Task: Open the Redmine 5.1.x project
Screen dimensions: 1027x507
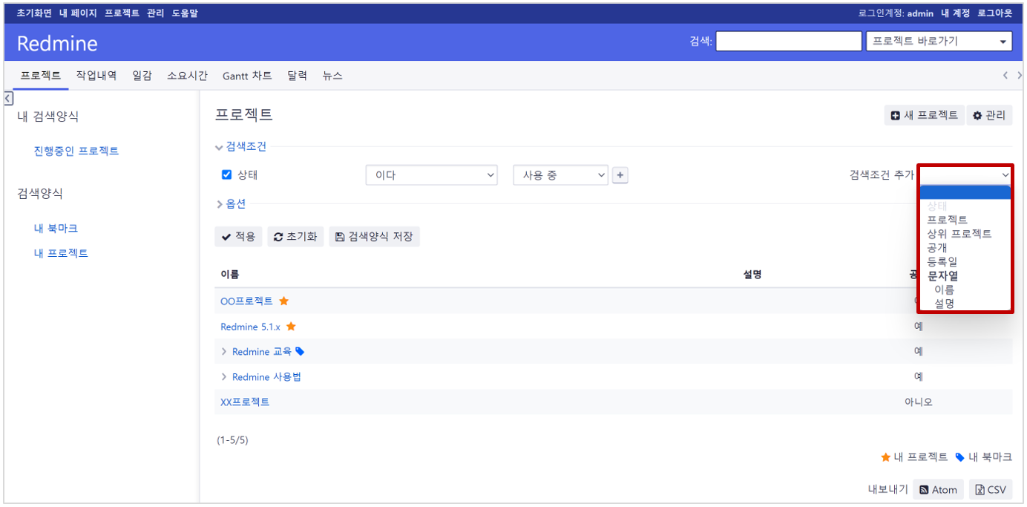Action: pos(251,327)
